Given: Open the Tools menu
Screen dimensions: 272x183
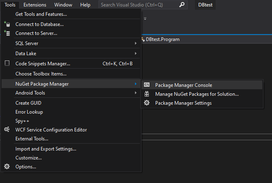Looking at the screenshot, I should click(10, 5).
